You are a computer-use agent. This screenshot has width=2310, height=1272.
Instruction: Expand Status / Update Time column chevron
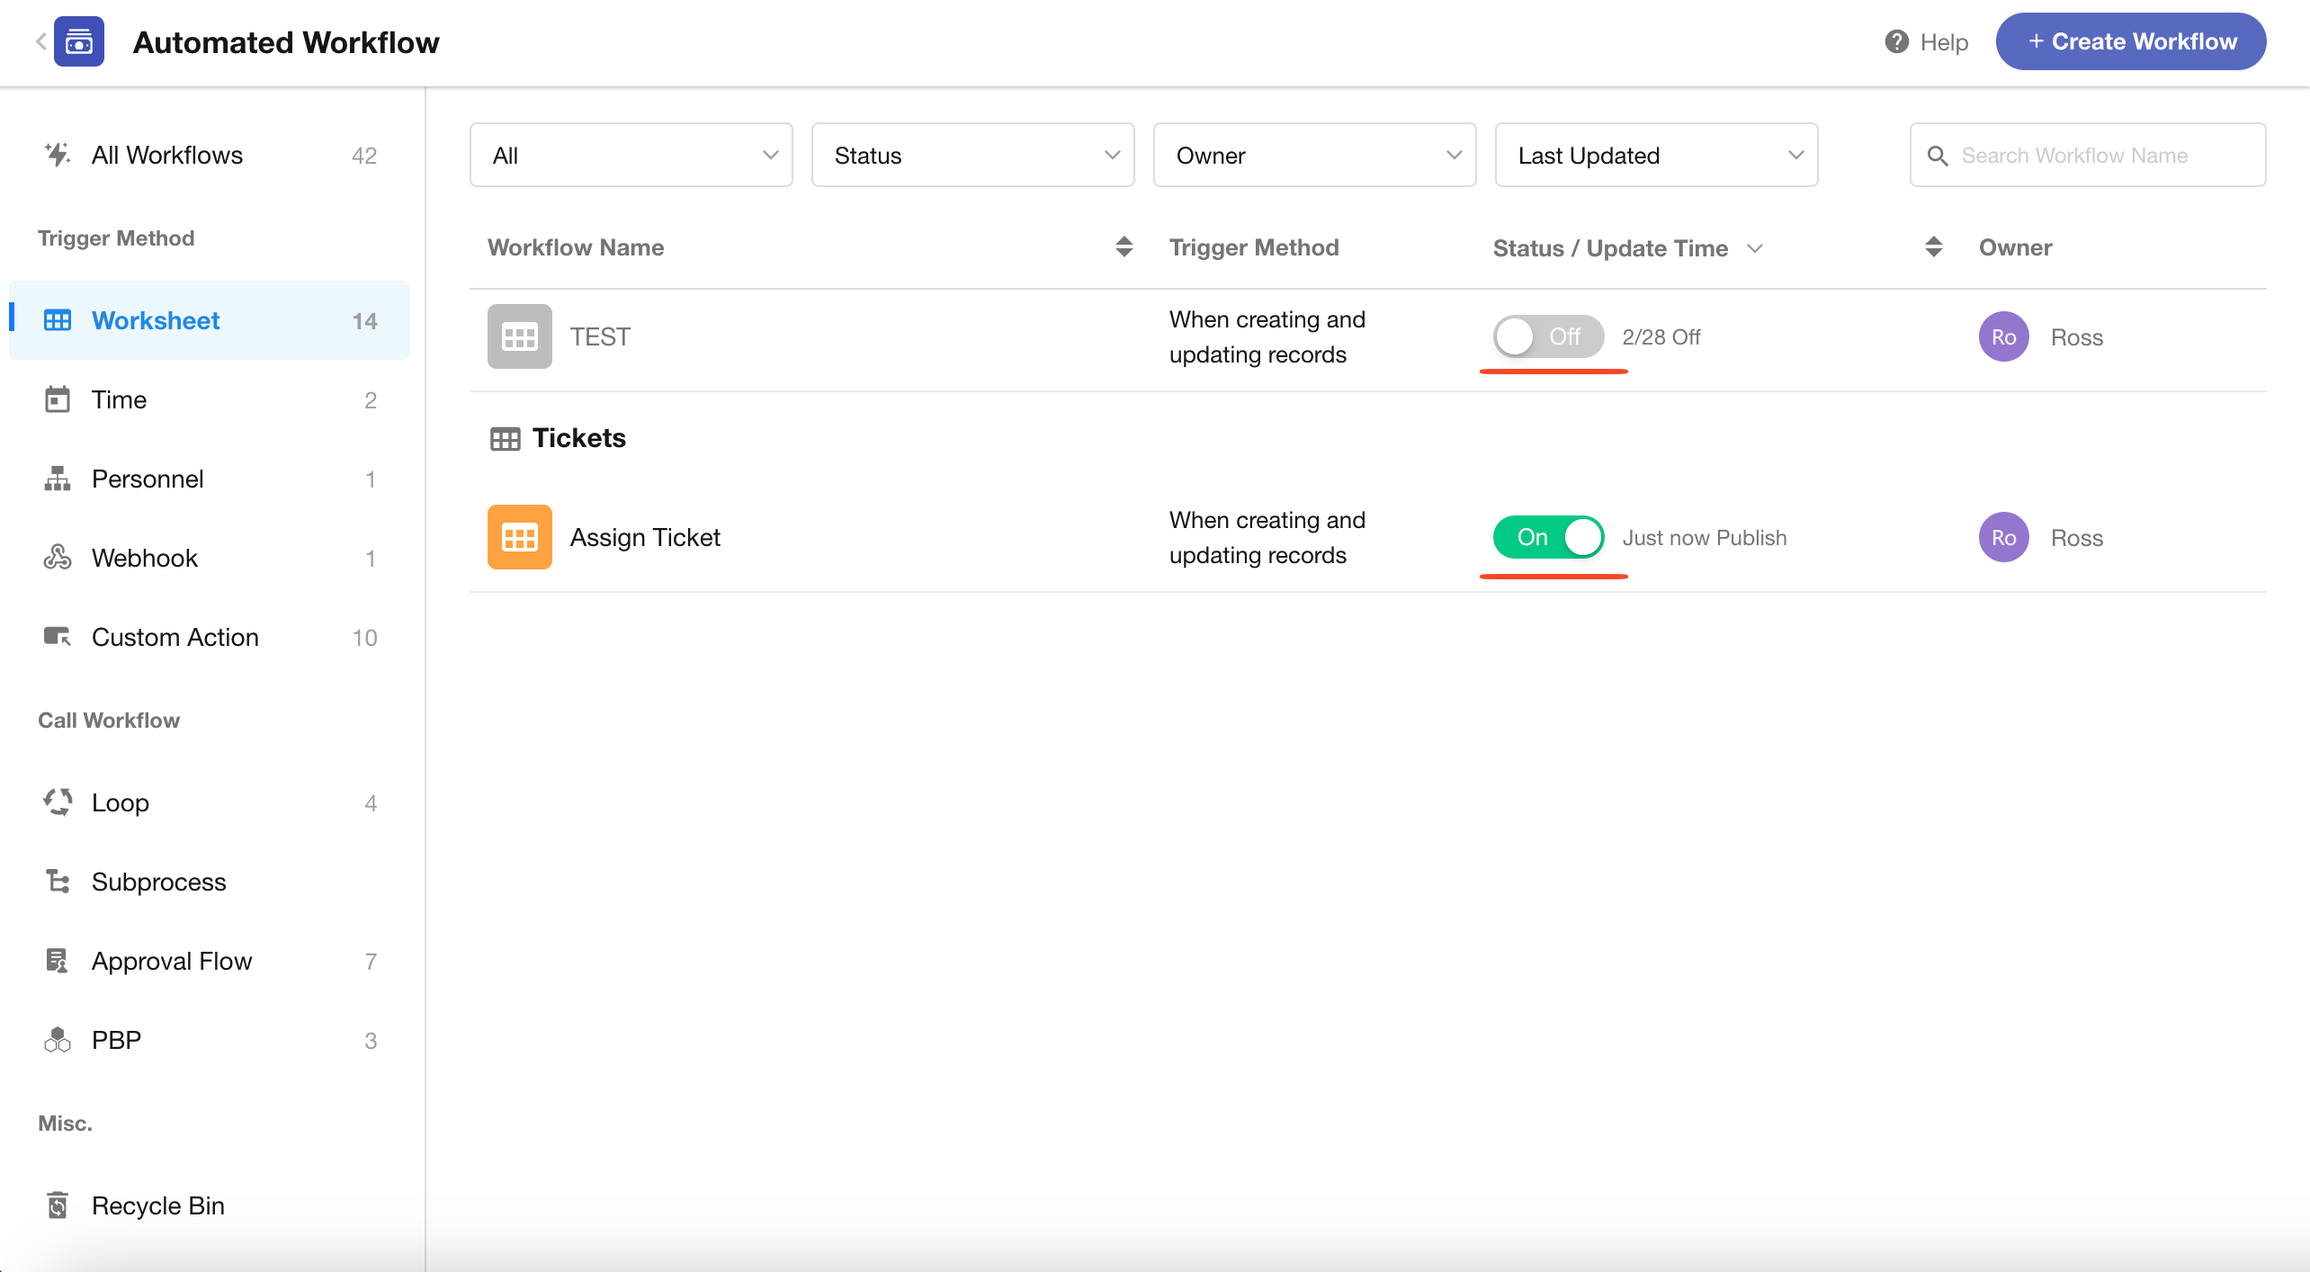coord(1754,248)
